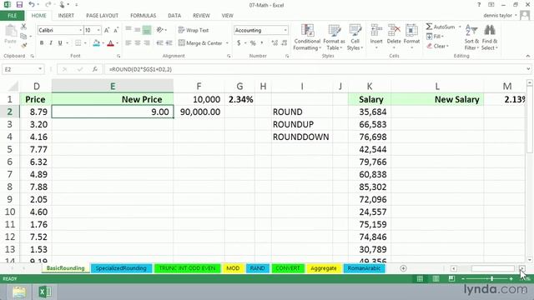The width and height of the screenshot is (534, 300).
Task: Open the FILE tab
Action: pyautogui.click(x=12, y=16)
